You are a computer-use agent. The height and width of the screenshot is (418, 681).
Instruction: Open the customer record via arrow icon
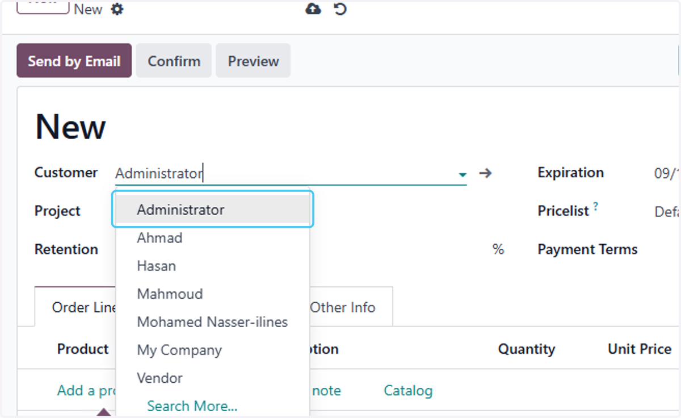pos(485,173)
